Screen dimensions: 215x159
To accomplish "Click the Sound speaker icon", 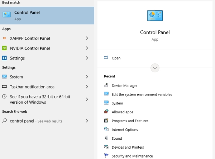I will pyautogui.click(x=106, y=138).
